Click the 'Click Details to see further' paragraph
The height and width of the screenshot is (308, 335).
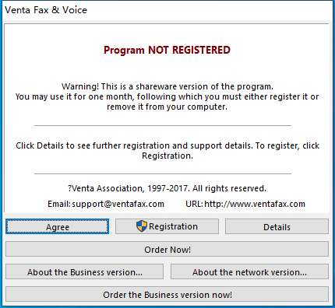click(x=167, y=151)
